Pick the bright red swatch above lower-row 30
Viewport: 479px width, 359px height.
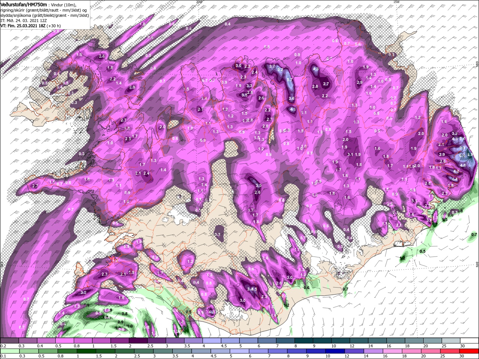[470, 351]
